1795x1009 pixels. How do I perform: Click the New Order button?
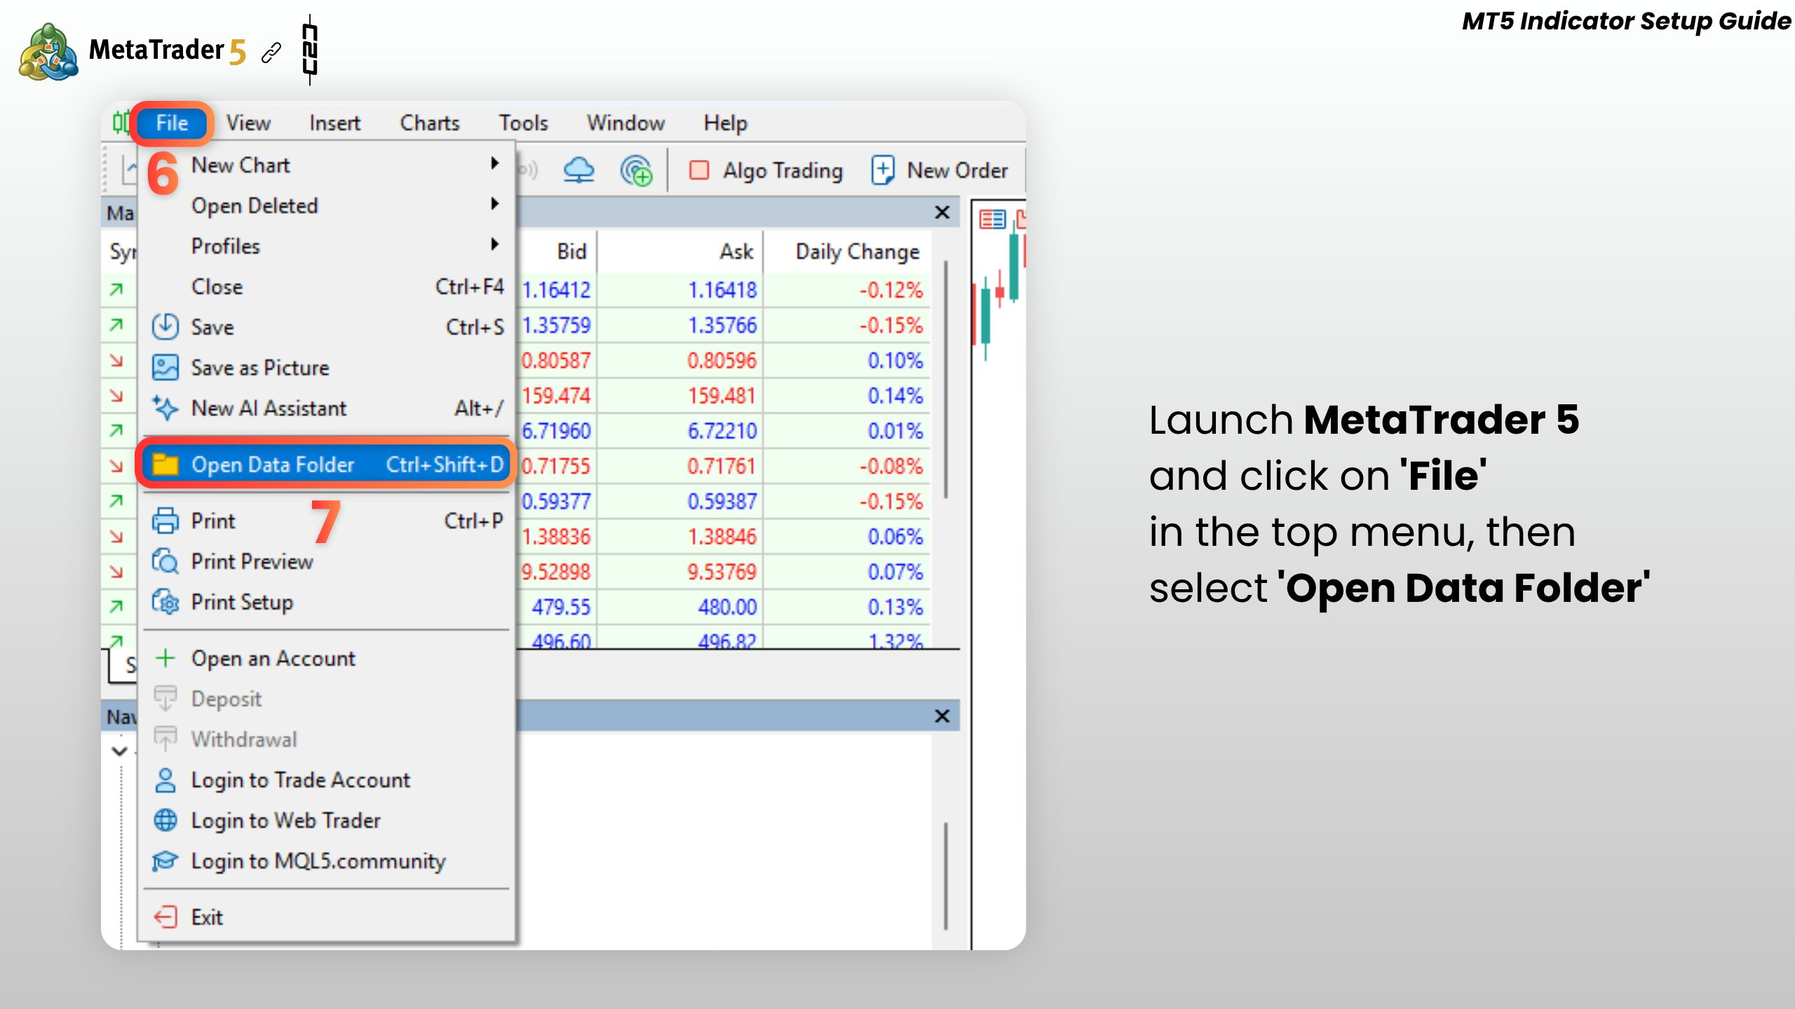pos(940,170)
